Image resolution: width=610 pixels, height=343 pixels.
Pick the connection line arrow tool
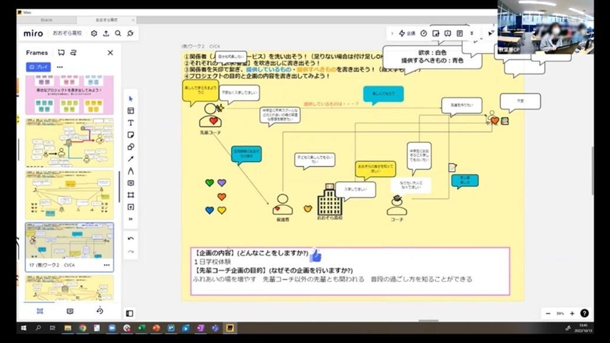pyautogui.click(x=131, y=159)
